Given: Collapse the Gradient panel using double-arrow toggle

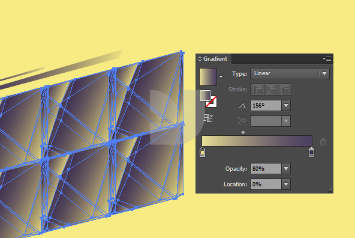Looking at the screenshot, I should coord(200,58).
